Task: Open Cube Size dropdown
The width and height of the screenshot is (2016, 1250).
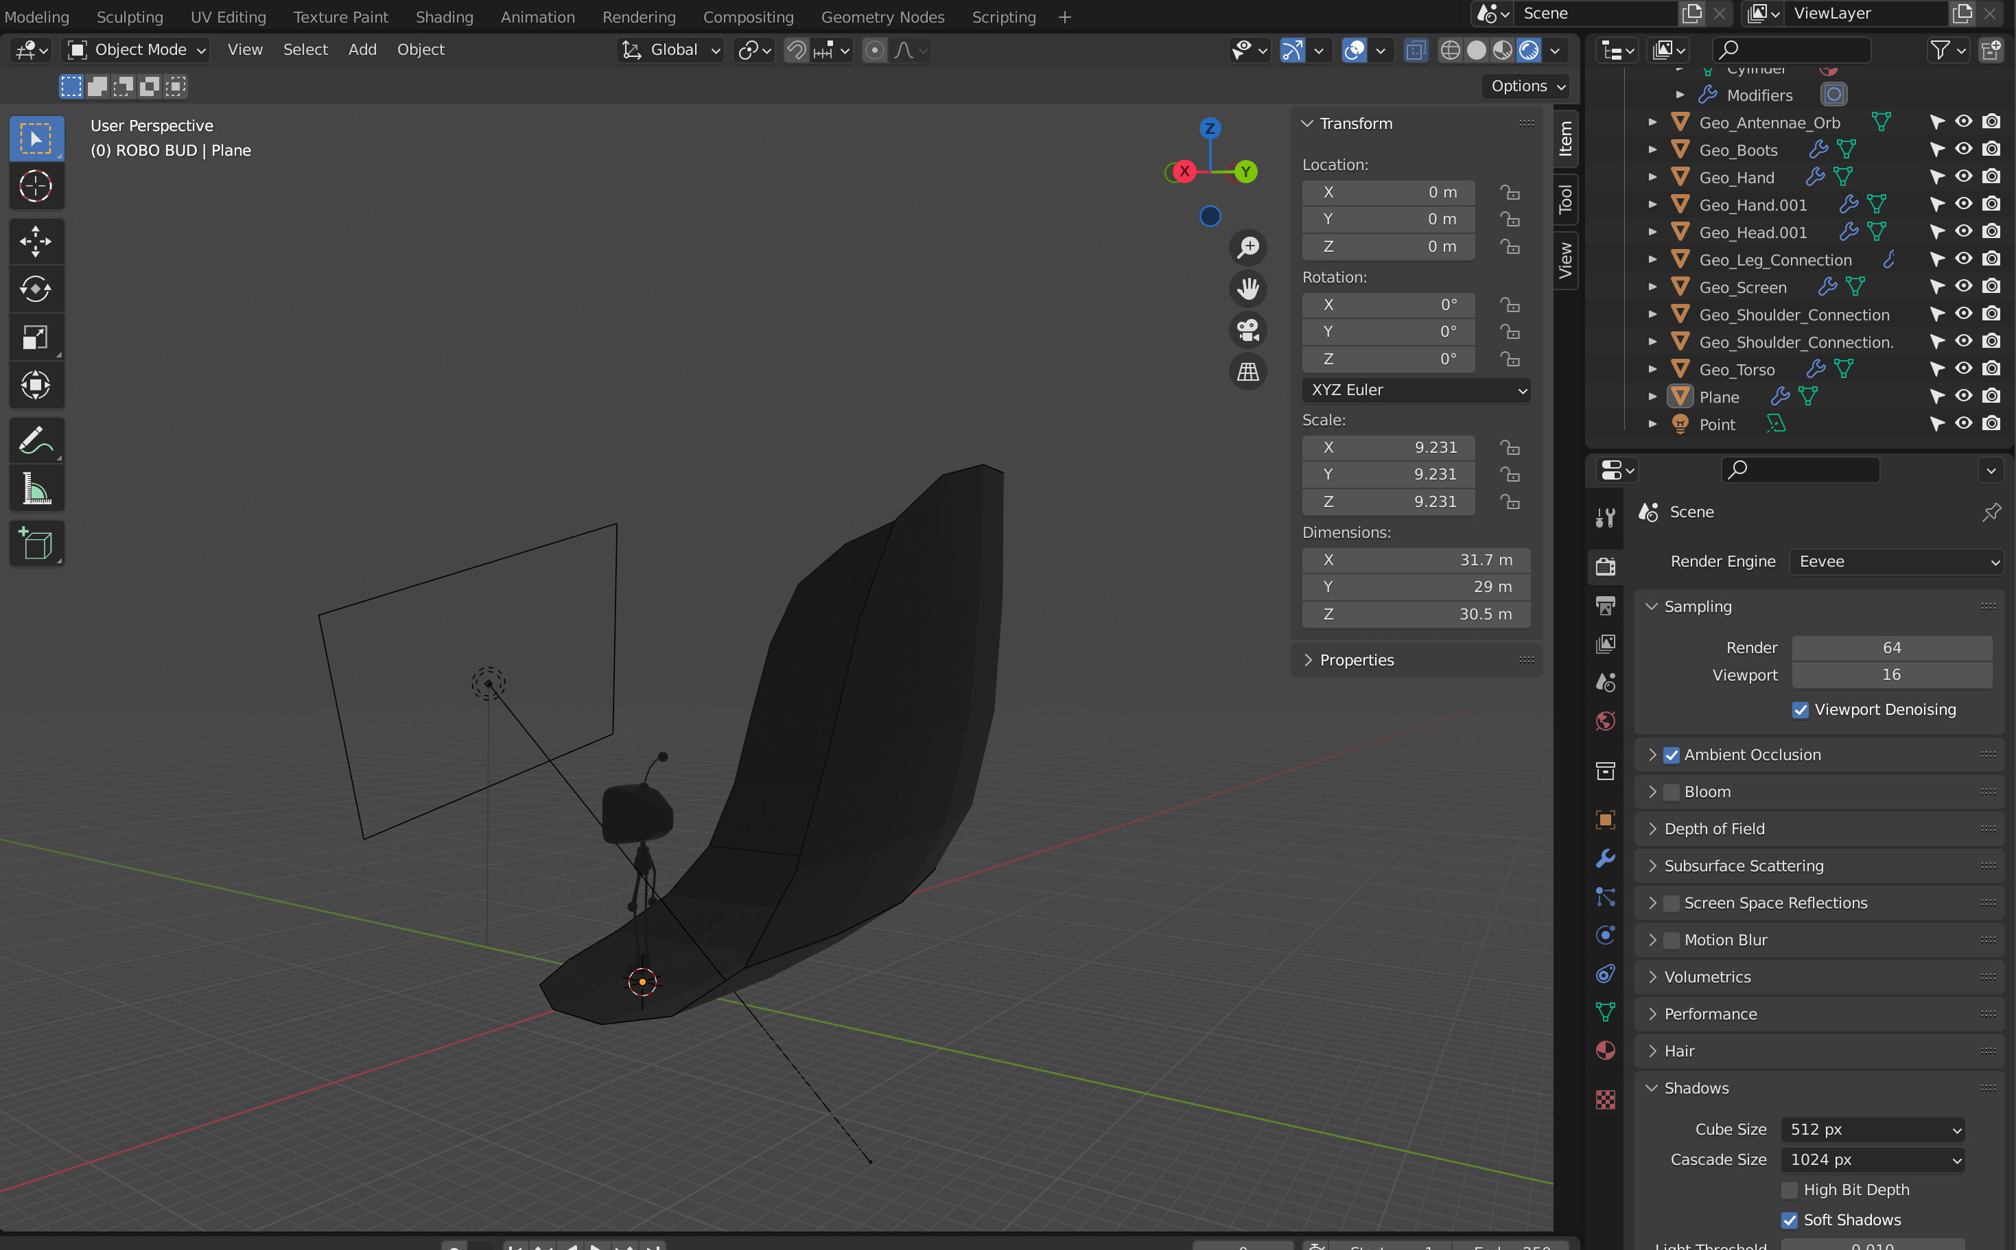Action: 1873,1129
